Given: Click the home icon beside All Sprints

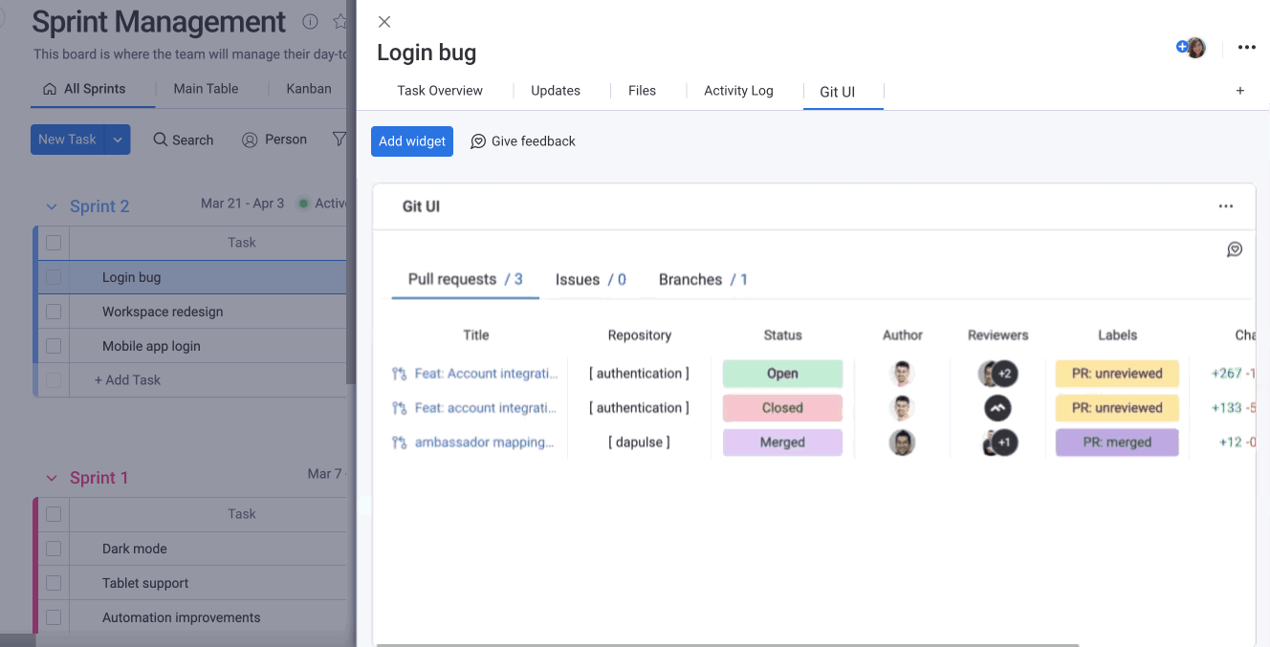Looking at the screenshot, I should [x=52, y=88].
